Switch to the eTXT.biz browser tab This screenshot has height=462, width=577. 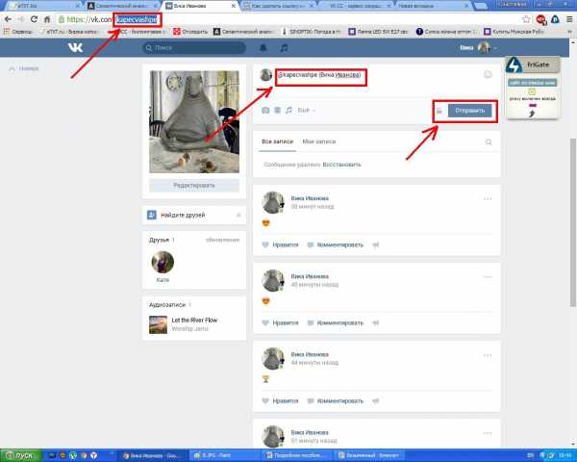tap(44, 6)
